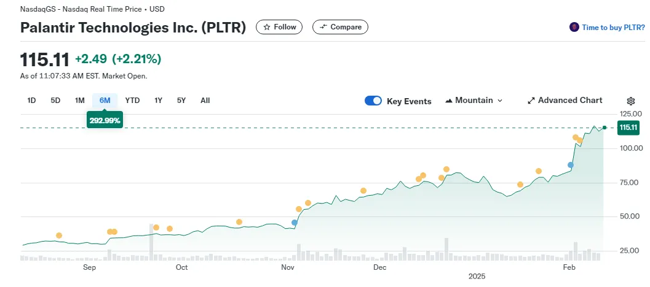Screen dimensions: 650x287
Task: Follow the PLTR stock
Action: click(279, 28)
